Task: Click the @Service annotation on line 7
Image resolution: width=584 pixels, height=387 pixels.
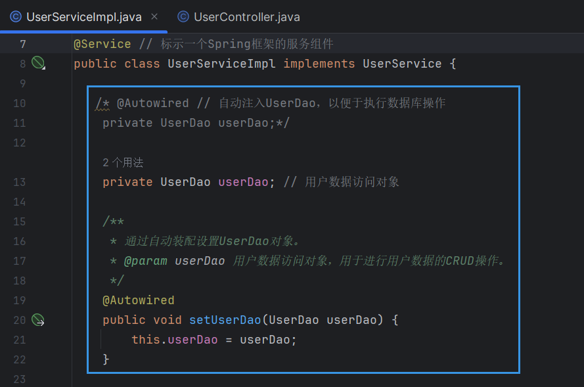Action: point(102,44)
